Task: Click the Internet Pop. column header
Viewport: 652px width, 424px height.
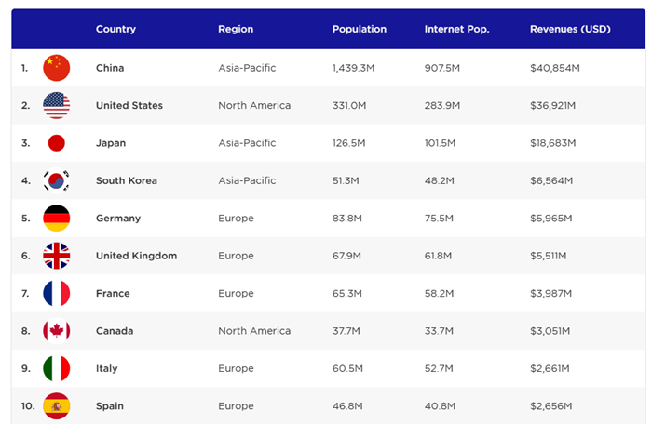Action: (456, 29)
